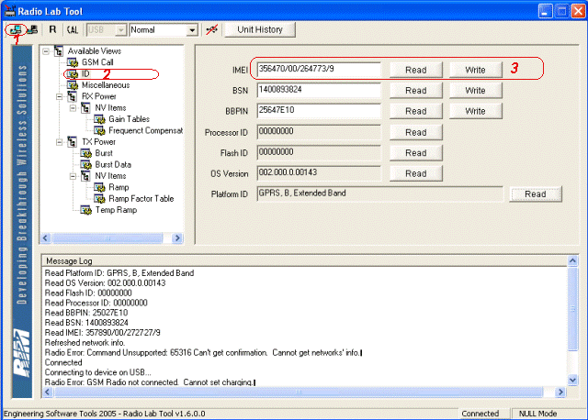
Task: Open the Ramp view
Action: coord(119,187)
